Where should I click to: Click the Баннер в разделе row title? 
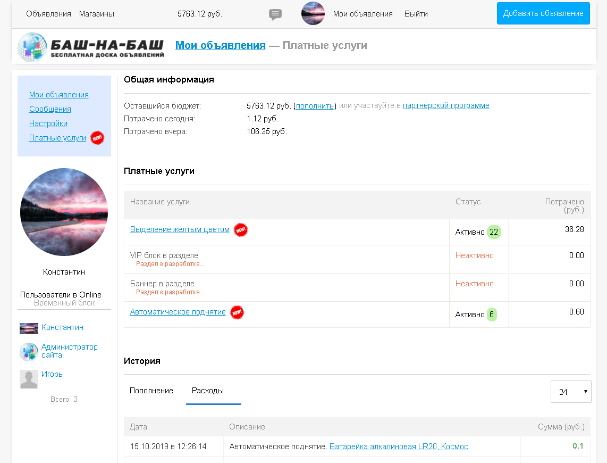(x=162, y=284)
